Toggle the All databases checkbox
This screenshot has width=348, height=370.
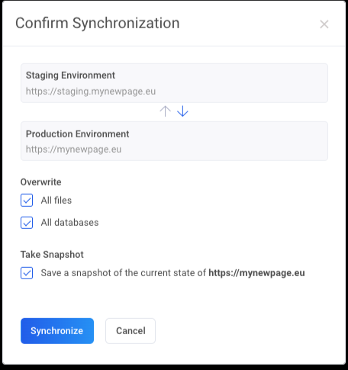pyautogui.click(x=27, y=223)
